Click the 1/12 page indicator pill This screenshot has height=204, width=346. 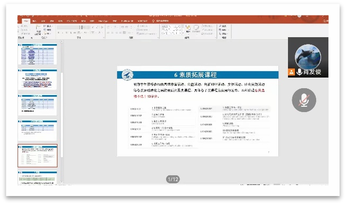(173, 179)
